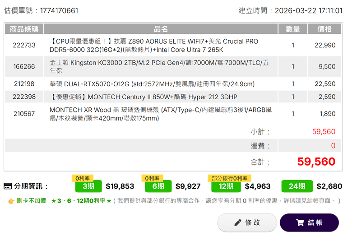The height and width of the screenshot is (241, 352).
Task: Click the 品名 column header
Action: [x=161, y=29]
